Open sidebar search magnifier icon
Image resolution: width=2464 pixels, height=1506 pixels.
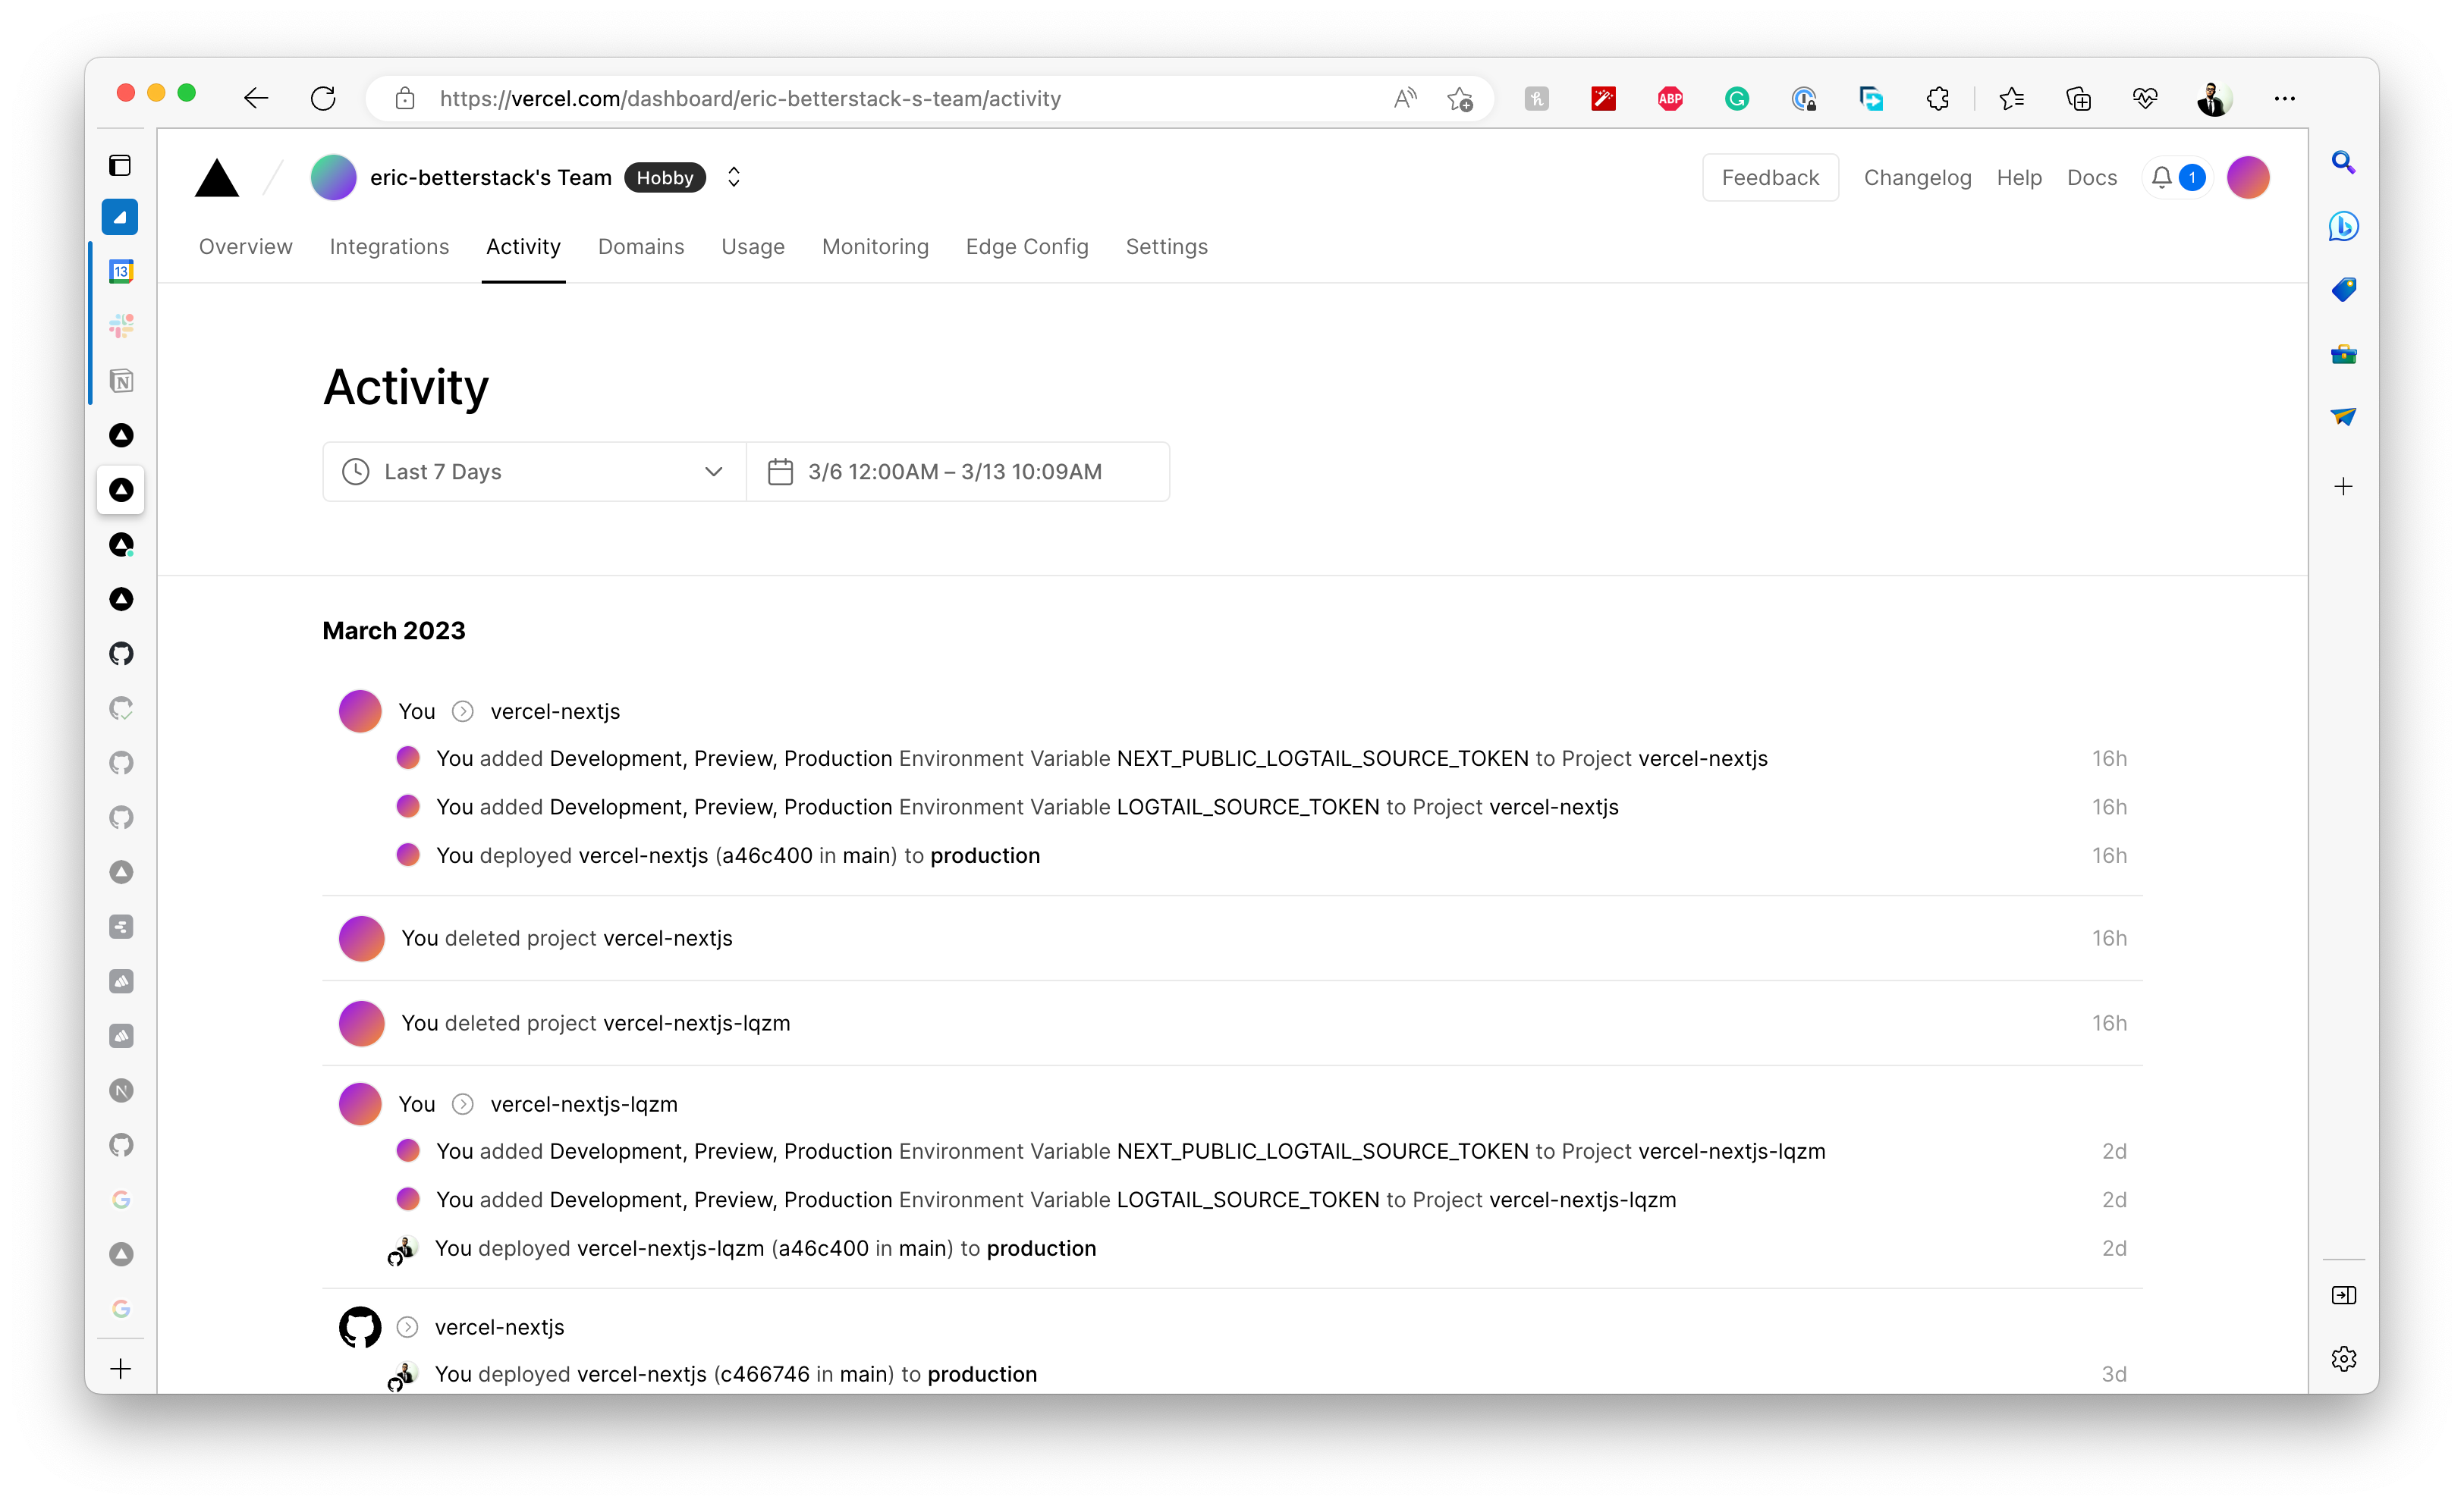click(x=2343, y=163)
